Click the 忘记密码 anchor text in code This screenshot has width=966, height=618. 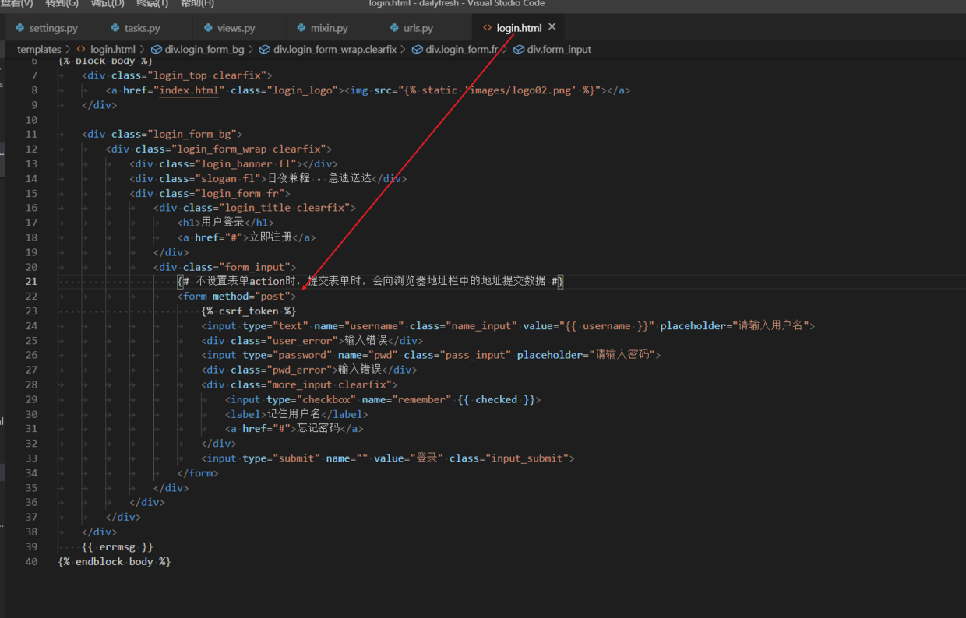(319, 428)
